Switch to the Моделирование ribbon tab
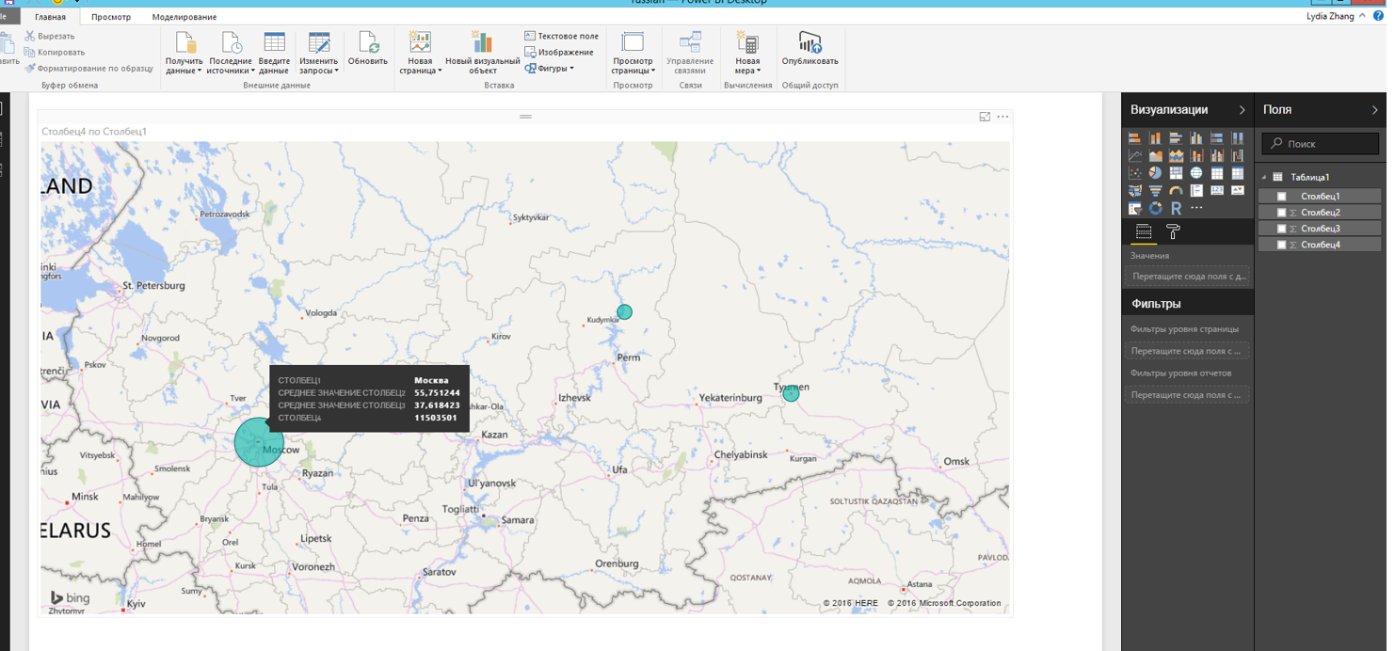The height and width of the screenshot is (651, 1395). tap(184, 17)
